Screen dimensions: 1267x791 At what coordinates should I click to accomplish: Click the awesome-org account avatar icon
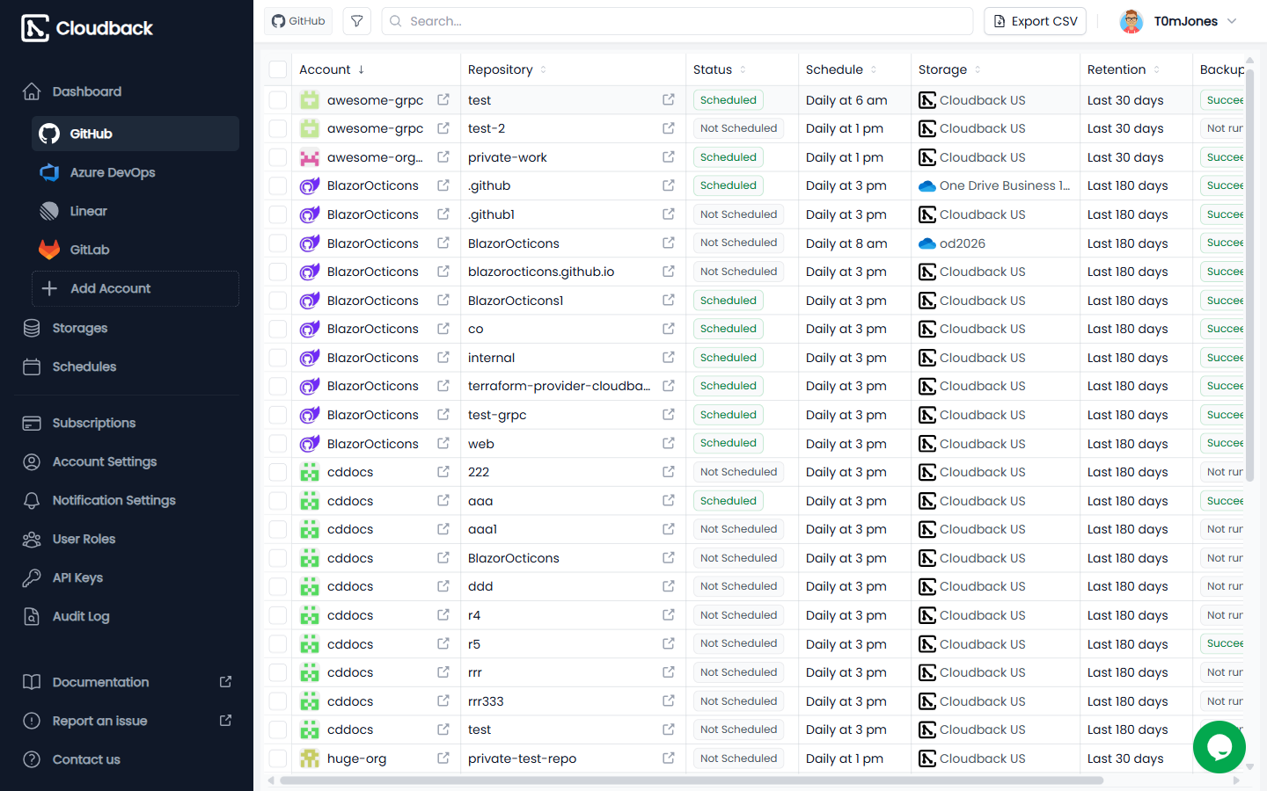[310, 157]
